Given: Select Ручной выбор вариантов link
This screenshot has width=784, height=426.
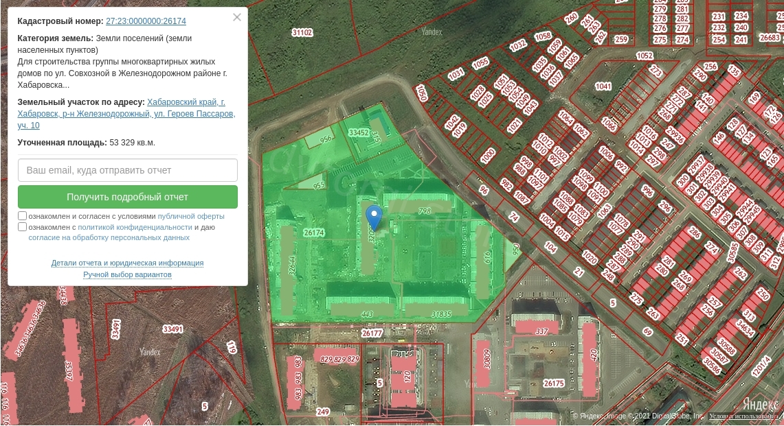Looking at the screenshot, I should click(x=127, y=274).
